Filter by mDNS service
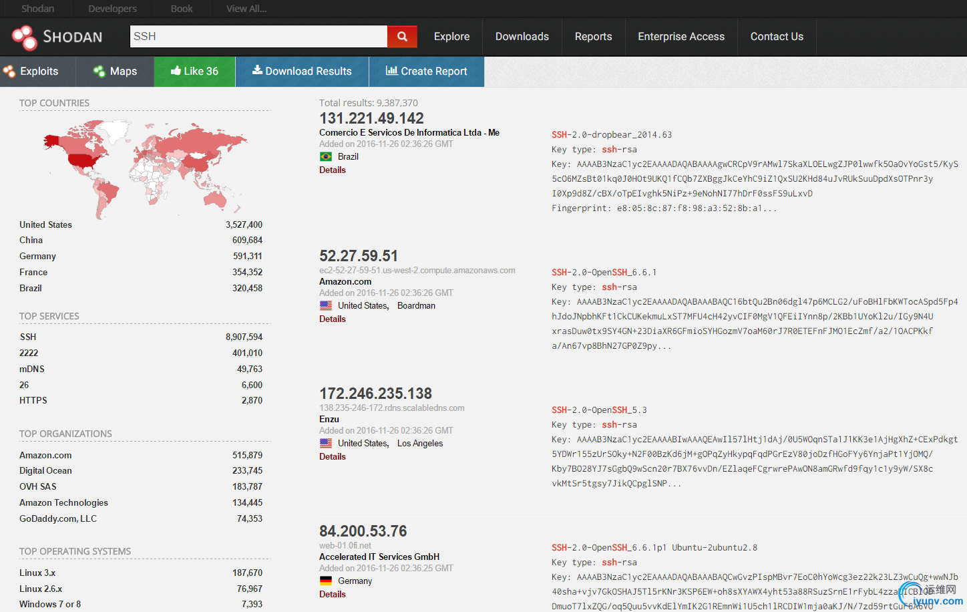Screen dimensions: 967x612 click(32, 369)
